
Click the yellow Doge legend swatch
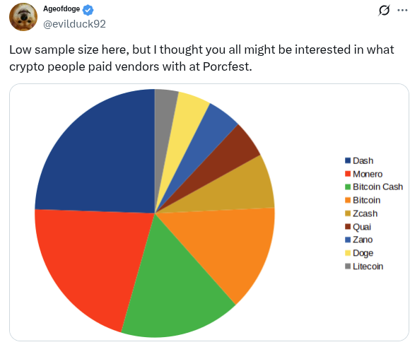pyautogui.click(x=348, y=253)
